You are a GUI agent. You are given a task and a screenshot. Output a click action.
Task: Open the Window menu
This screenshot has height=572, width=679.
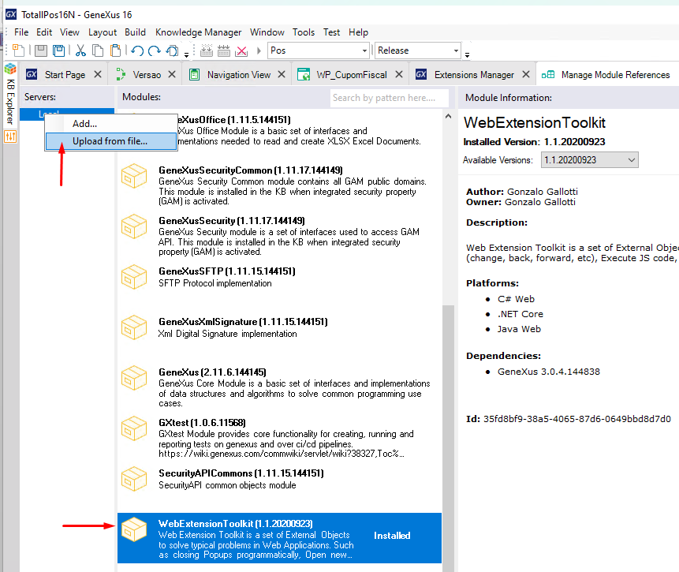[x=267, y=32]
